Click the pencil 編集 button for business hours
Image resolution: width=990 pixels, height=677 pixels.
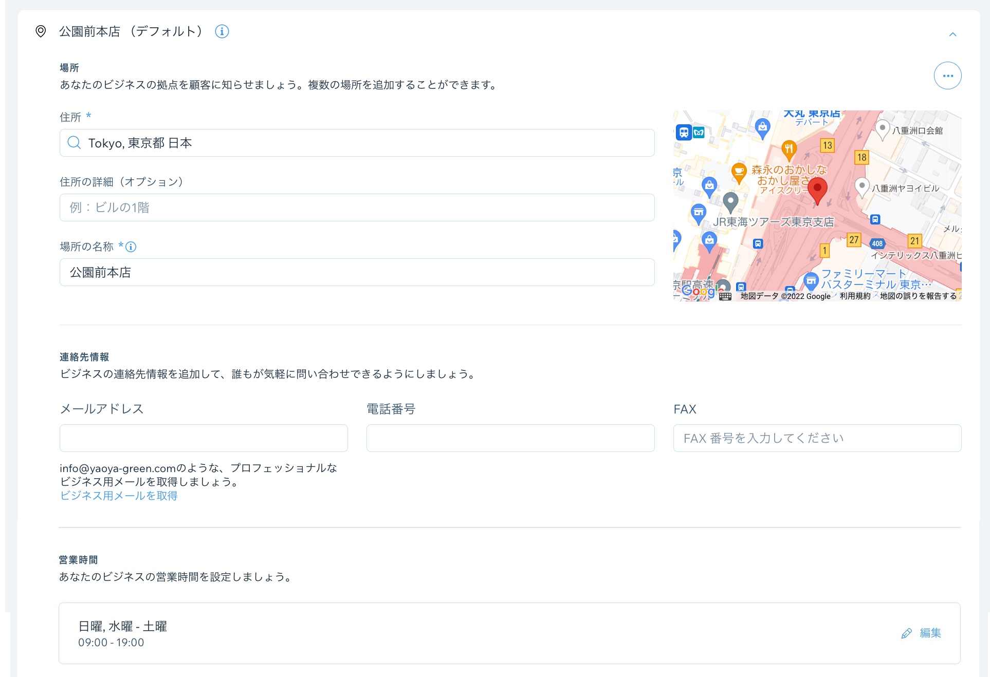tap(921, 633)
